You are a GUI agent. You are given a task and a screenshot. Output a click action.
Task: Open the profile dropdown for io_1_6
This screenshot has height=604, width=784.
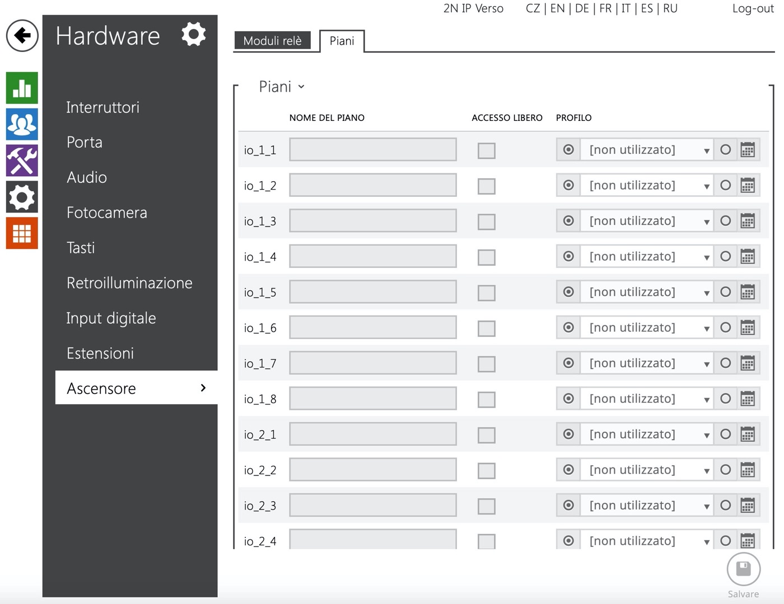[647, 327]
